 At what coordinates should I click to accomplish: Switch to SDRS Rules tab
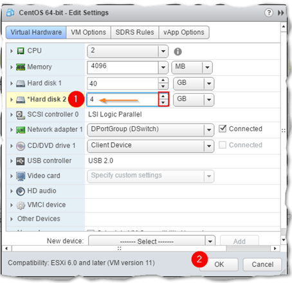tap(134, 32)
